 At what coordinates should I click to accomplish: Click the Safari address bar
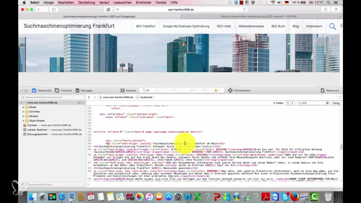click(x=180, y=9)
